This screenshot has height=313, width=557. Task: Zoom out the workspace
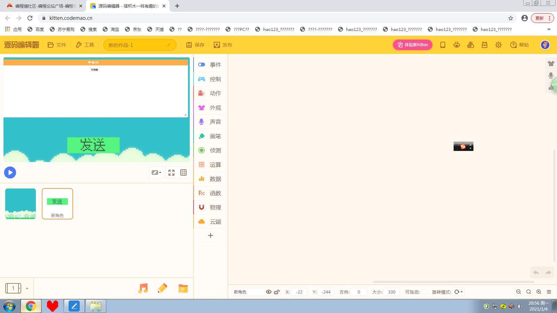click(x=519, y=292)
